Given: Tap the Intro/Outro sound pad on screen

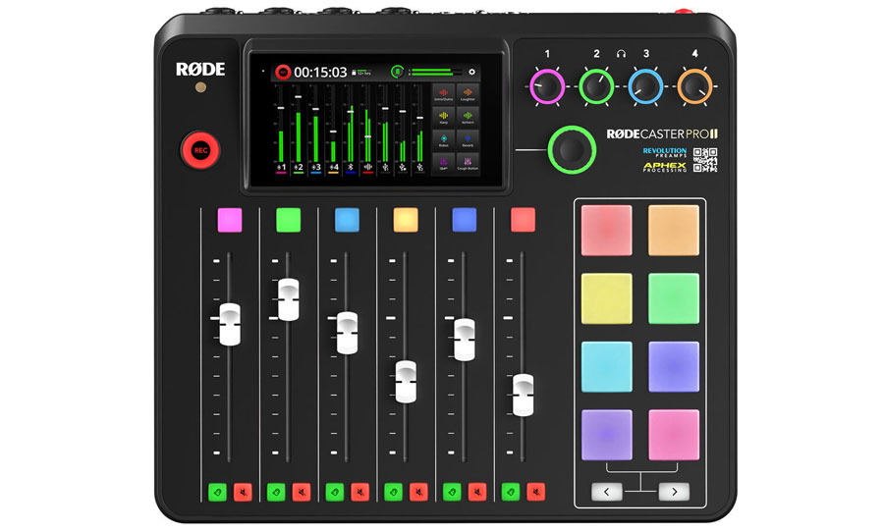Looking at the screenshot, I should 444,93.
